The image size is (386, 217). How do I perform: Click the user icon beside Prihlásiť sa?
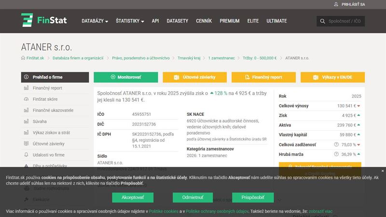(x=336, y=4)
